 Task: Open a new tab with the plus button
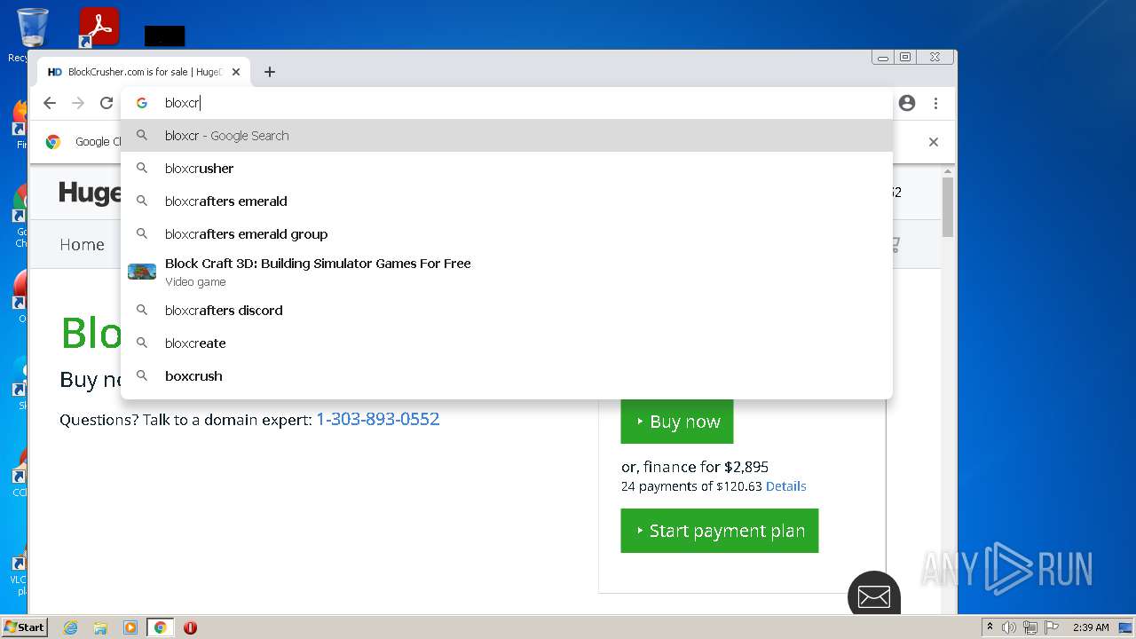270,72
